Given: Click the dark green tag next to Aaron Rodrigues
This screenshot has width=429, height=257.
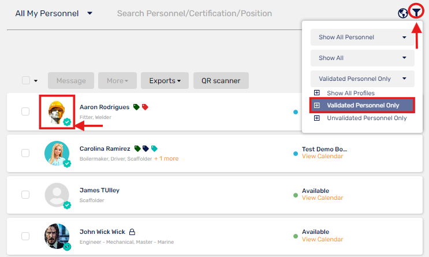Looking at the screenshot, I should tap(136, 107).
